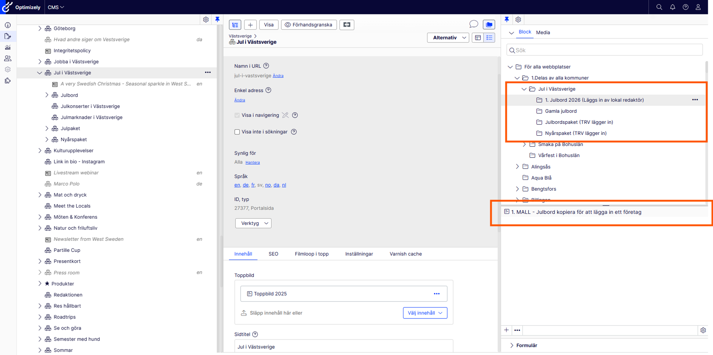Expand the Alingsås folder
Image resolution: width=713 pixels, height=355 pixels.
pos(517,167)
